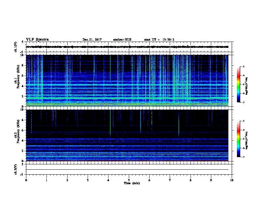The width and height of the screenshot is (261, 202).
Task: Click time-axis tick label '10'
Action: pos(232,180)
